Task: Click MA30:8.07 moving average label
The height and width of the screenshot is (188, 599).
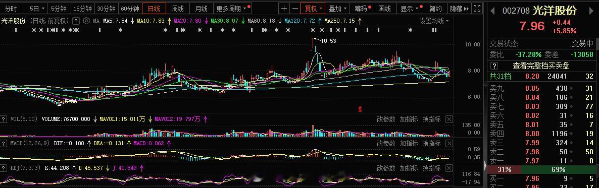Action: 224,21
